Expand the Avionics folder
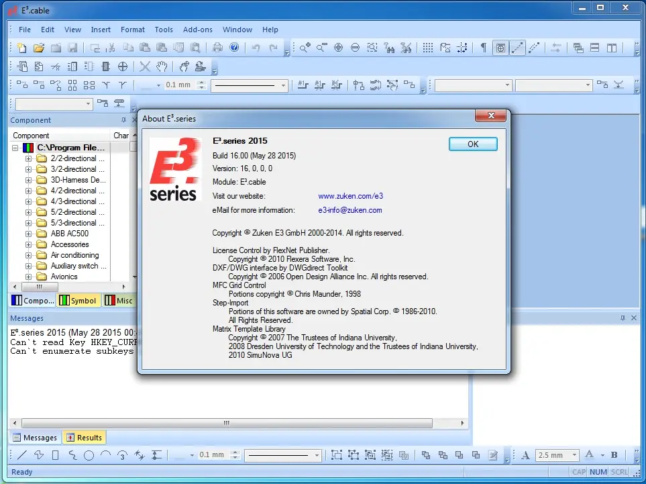Image resolution: width=646 pixels, height=484 pixels. point(28,277)
